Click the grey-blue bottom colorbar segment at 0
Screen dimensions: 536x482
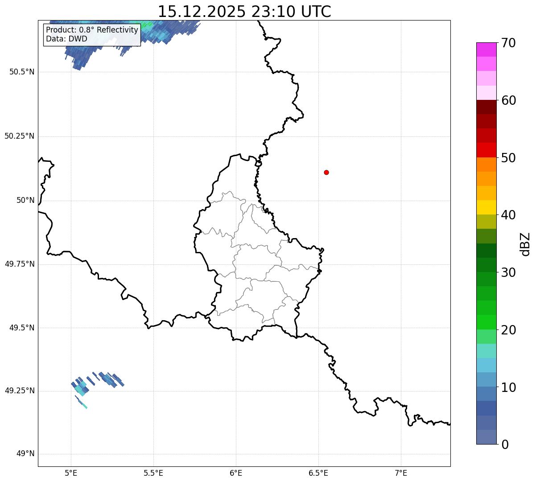(x=486, y=437)
